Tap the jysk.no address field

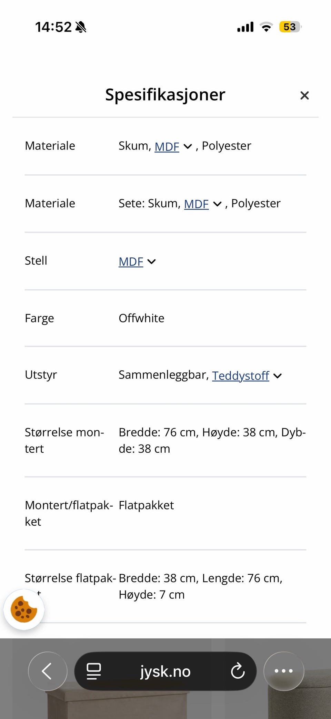click(x=165, y=671)
